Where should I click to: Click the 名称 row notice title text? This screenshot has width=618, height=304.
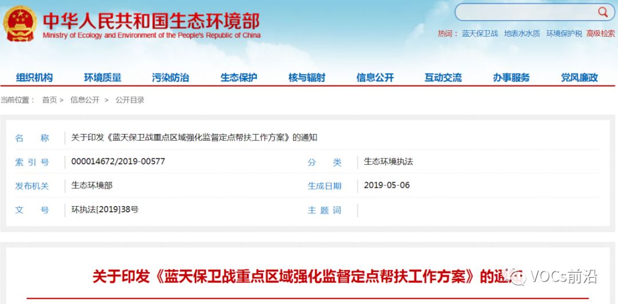pyautogui.click(x=195, y=138)
